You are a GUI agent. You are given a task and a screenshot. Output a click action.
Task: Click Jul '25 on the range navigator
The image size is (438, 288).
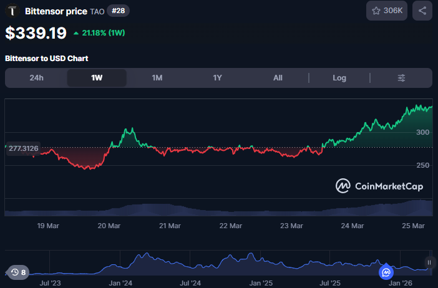point(330,283)
